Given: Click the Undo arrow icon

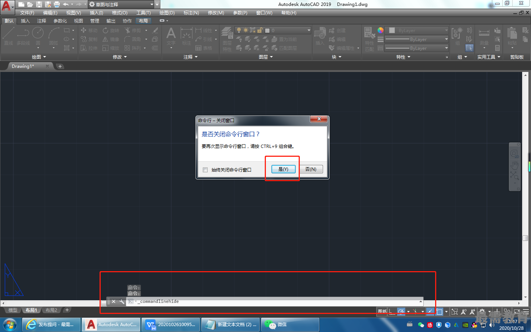Looking at the screenshot, I should 66,4.
